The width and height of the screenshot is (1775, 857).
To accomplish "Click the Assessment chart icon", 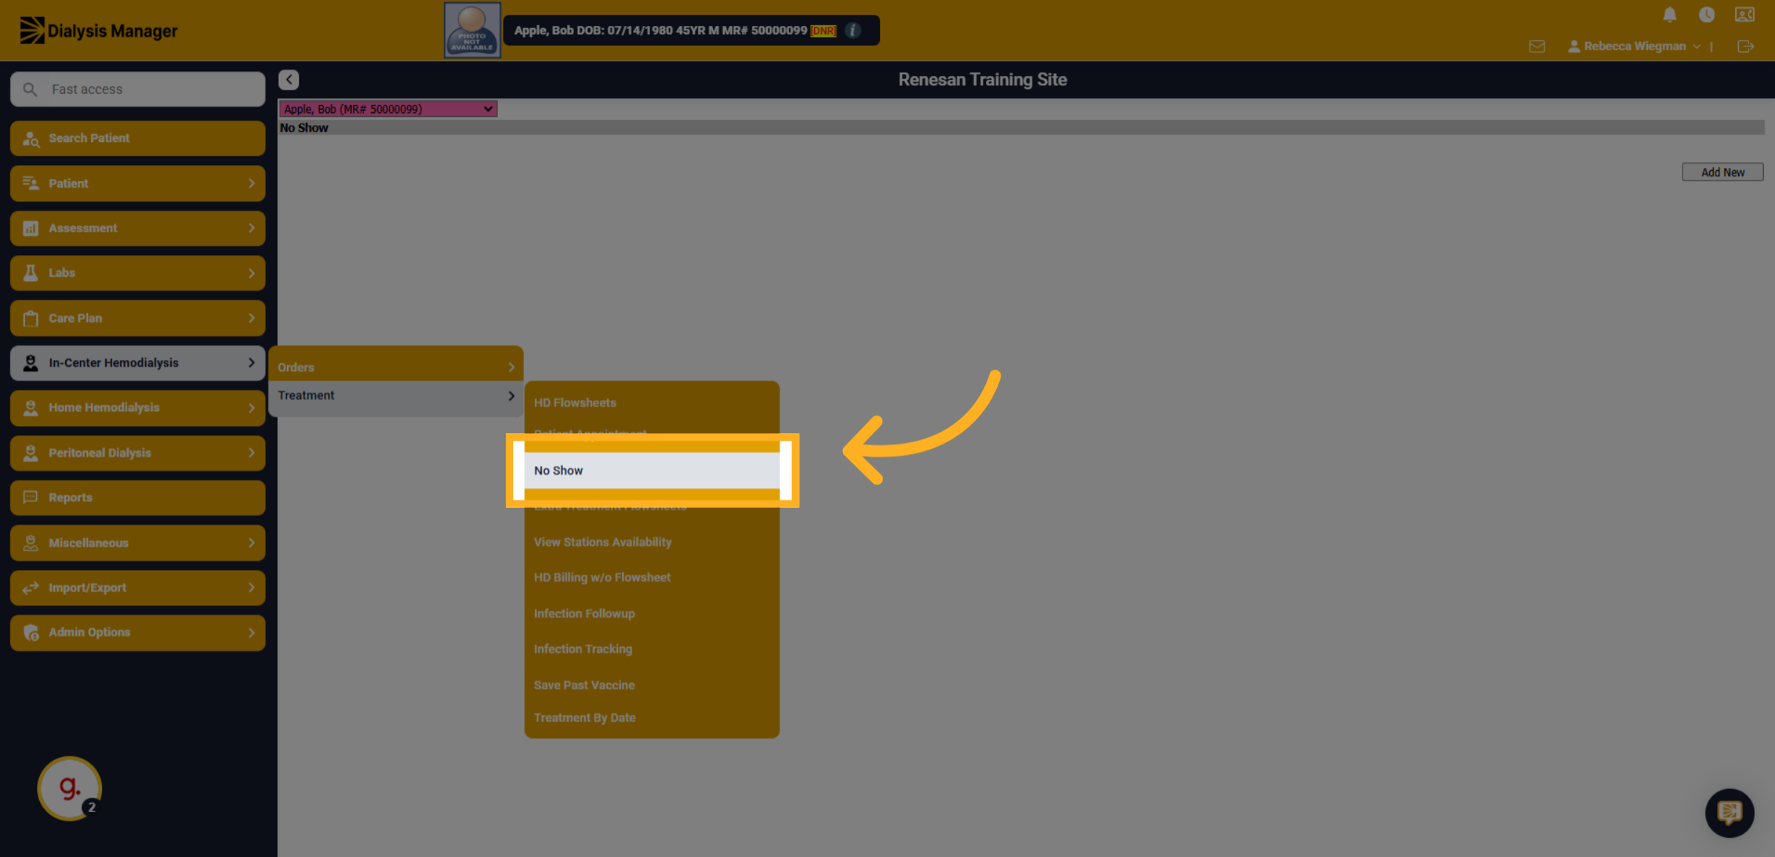I will point(30,228).
